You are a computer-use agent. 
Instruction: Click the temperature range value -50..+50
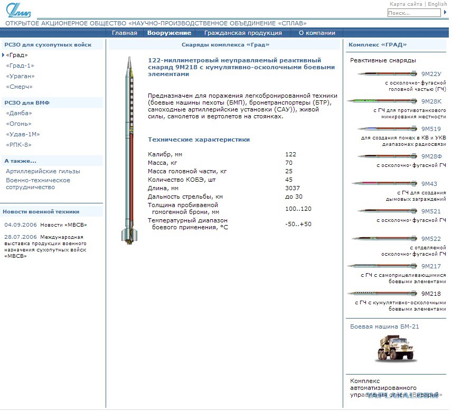[298, 224]
